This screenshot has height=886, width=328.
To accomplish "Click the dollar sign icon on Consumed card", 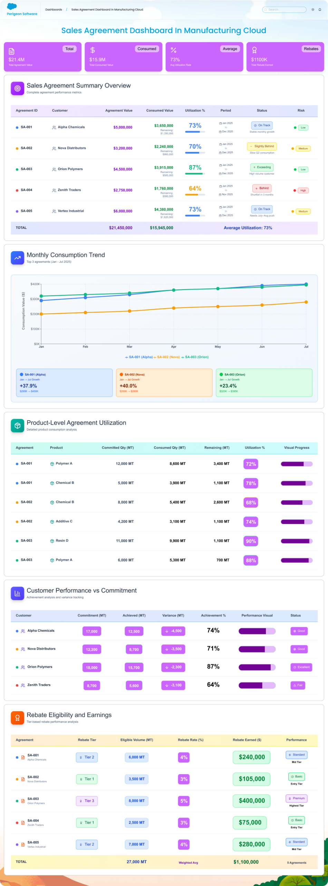I will (x=93, y=50).
